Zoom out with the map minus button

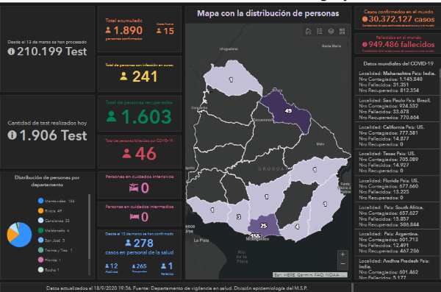pos(343,264)
